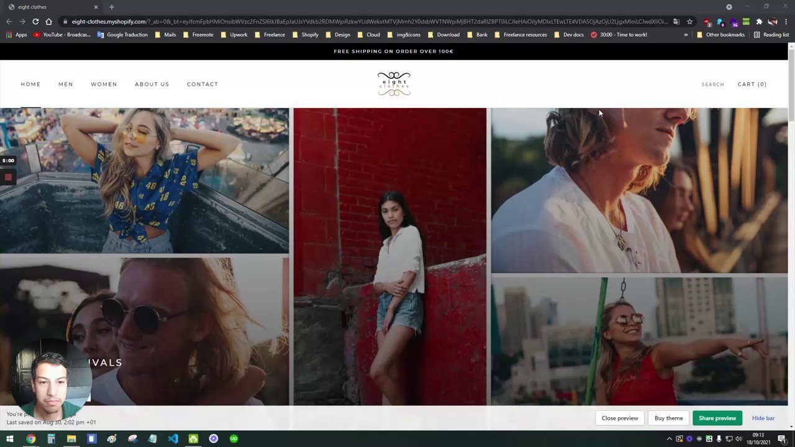Image resolution: width=795 pixels, height=447 pixels.
Task: Open the Windows notification center
Action: [782, 439]
